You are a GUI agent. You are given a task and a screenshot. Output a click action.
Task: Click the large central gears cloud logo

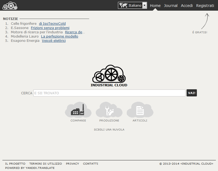click(109, 74)
